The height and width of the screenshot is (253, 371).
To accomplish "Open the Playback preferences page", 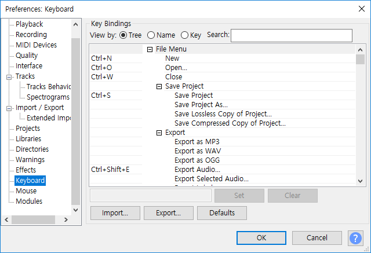I will [29, 24].
